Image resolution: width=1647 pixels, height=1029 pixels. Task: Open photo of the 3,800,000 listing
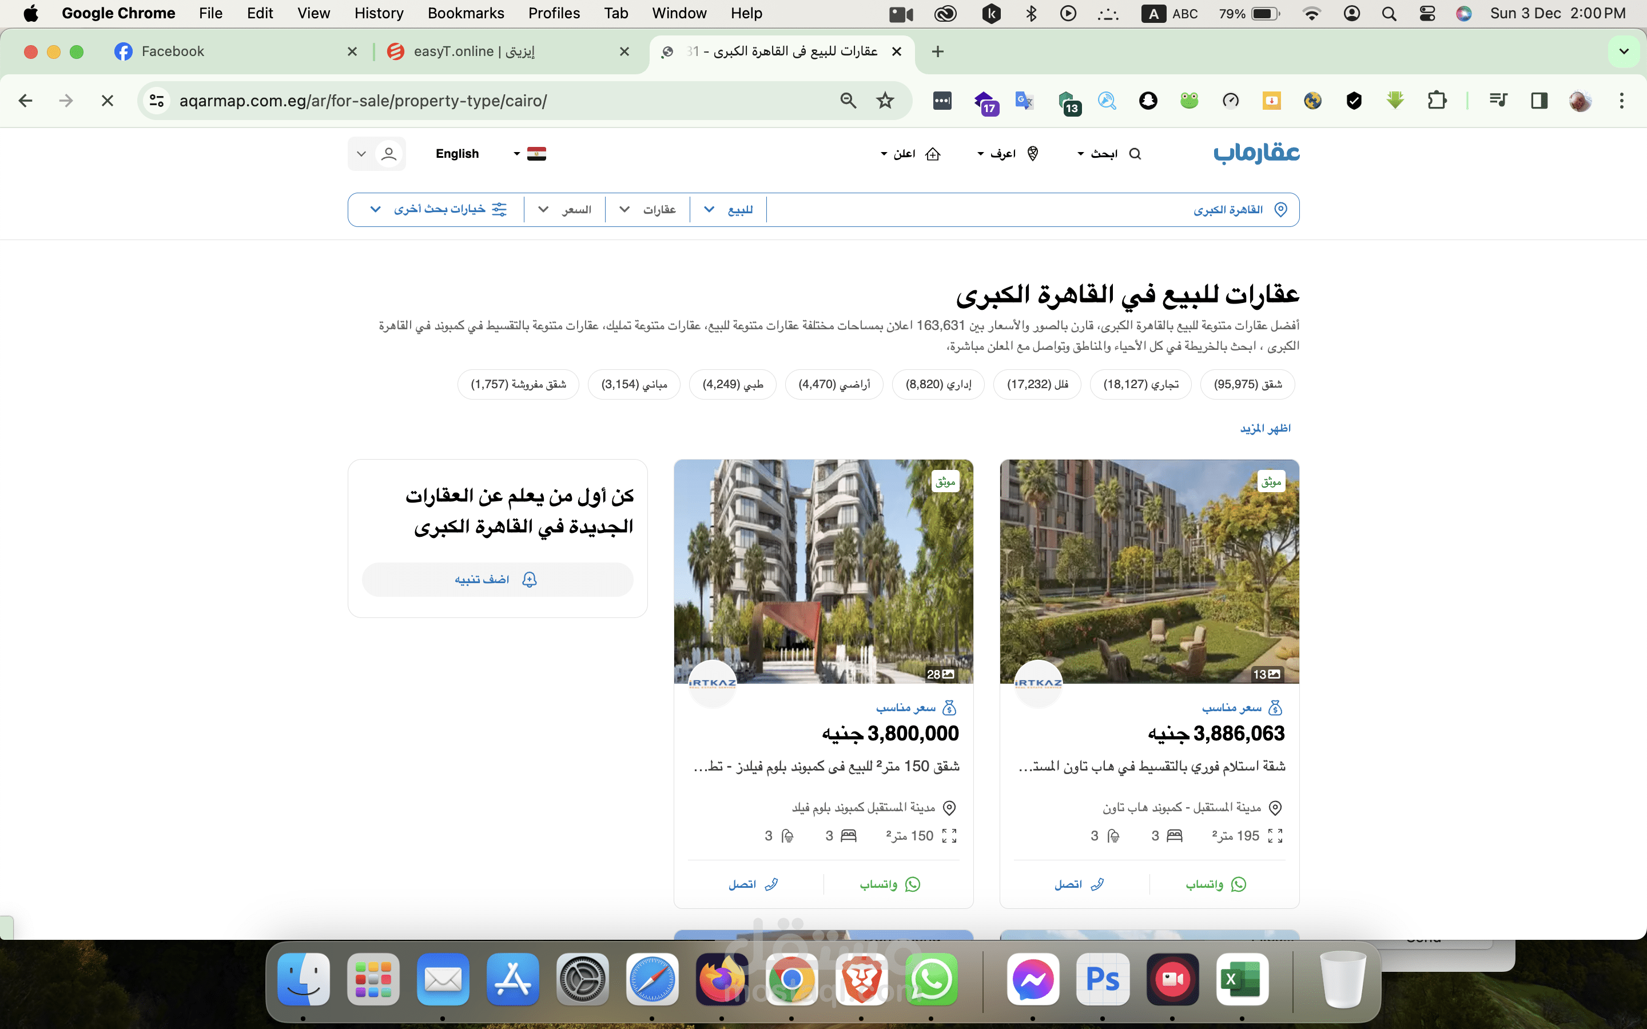[x=823, y=571]
